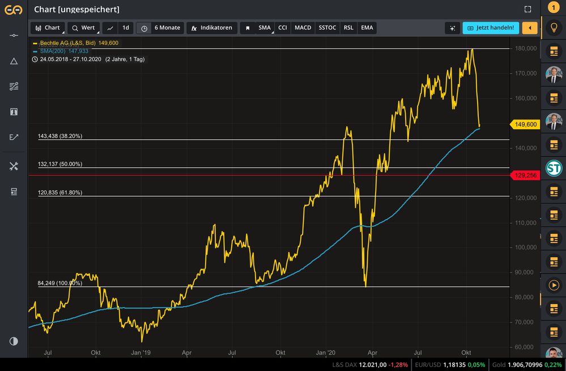Open the Wert search dropdown
This screenshot has width=566, height=371.
83,28
